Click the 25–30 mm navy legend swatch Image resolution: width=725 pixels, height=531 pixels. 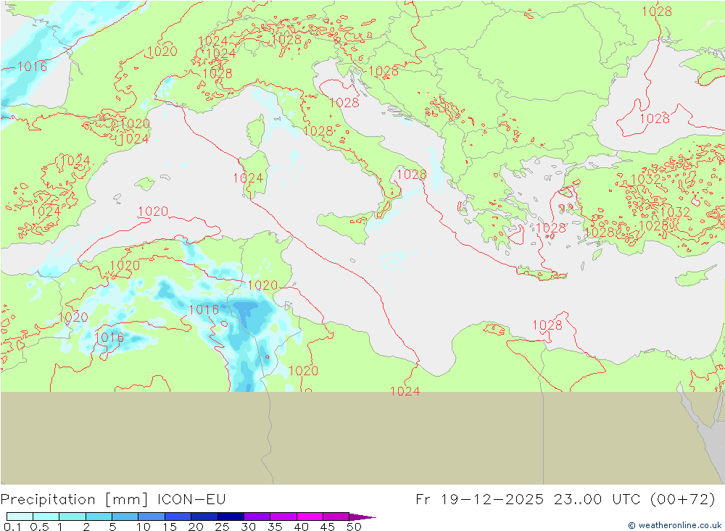pyautogui.click(x=231, y=517)
